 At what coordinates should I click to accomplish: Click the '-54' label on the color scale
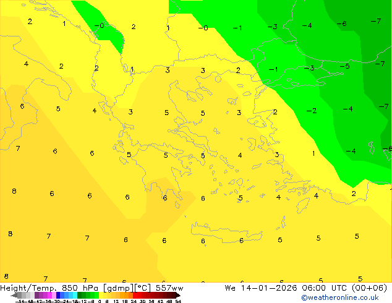click(x=20, y=301)
